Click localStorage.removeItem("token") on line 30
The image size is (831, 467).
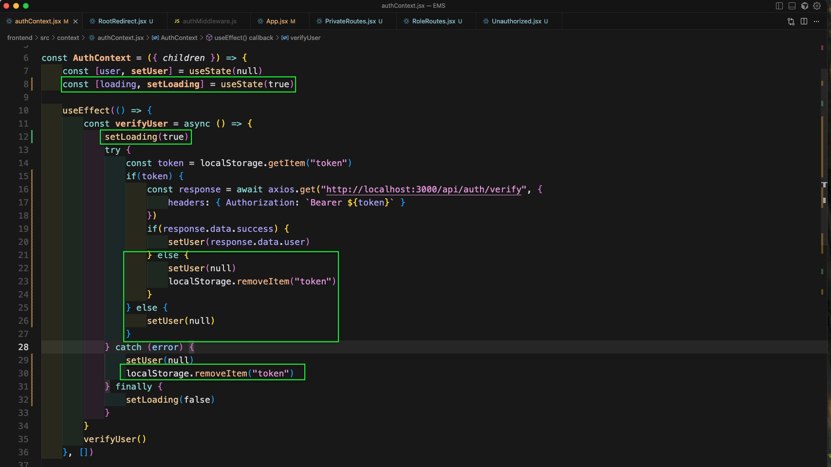[210, 374]
